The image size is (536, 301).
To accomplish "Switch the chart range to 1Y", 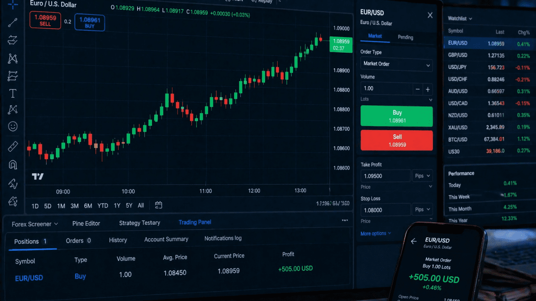I will pos(117,206).
